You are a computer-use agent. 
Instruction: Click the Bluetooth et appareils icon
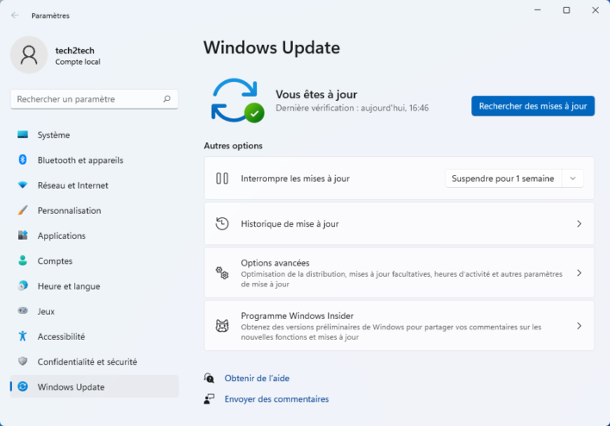coord(22,160)
